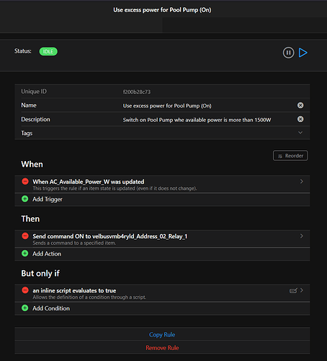Clear the Name field with its X icon
Image resolution: width=327 pixels, height=361 pixels.
coord(300,105)
